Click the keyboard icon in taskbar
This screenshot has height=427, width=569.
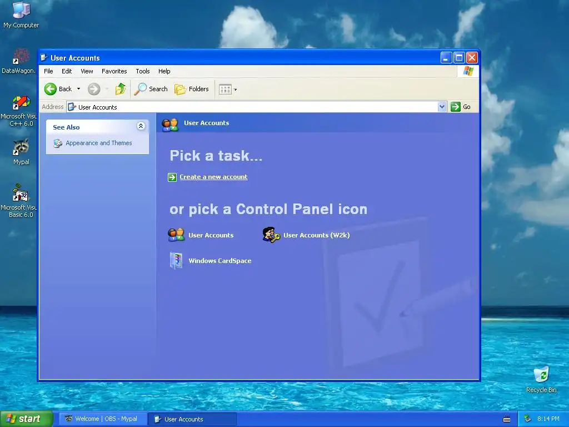[x=507, y=419]
